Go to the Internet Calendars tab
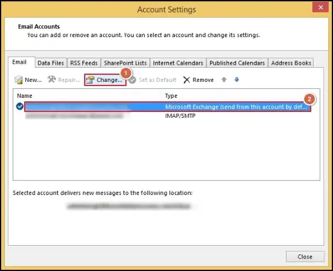This screenshot has height=271, width=333. click(178, 63)
